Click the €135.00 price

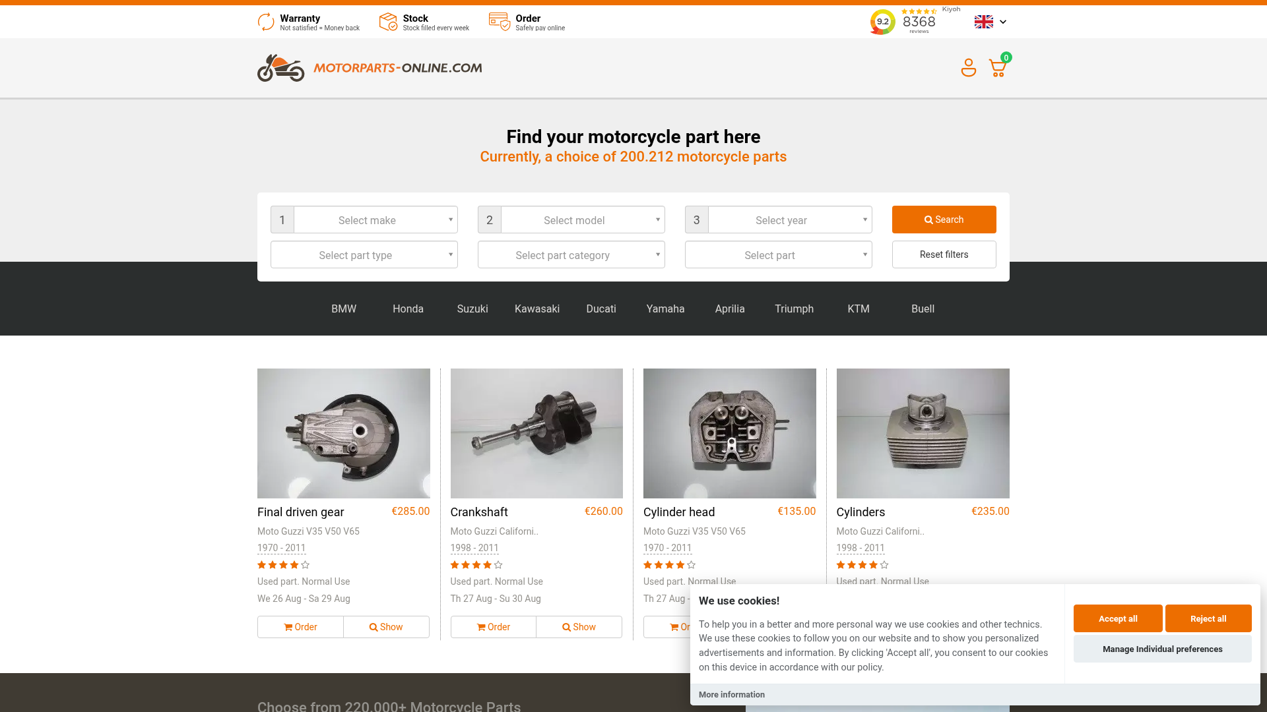[x=796, y=511]
